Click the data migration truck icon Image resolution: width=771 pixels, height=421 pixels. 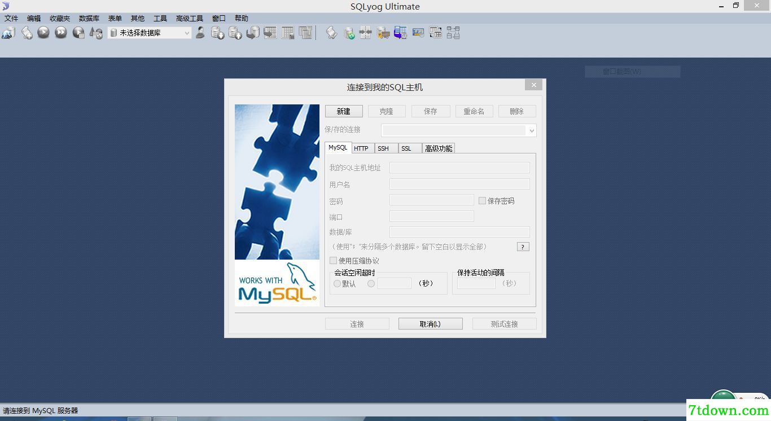point(383,33)
